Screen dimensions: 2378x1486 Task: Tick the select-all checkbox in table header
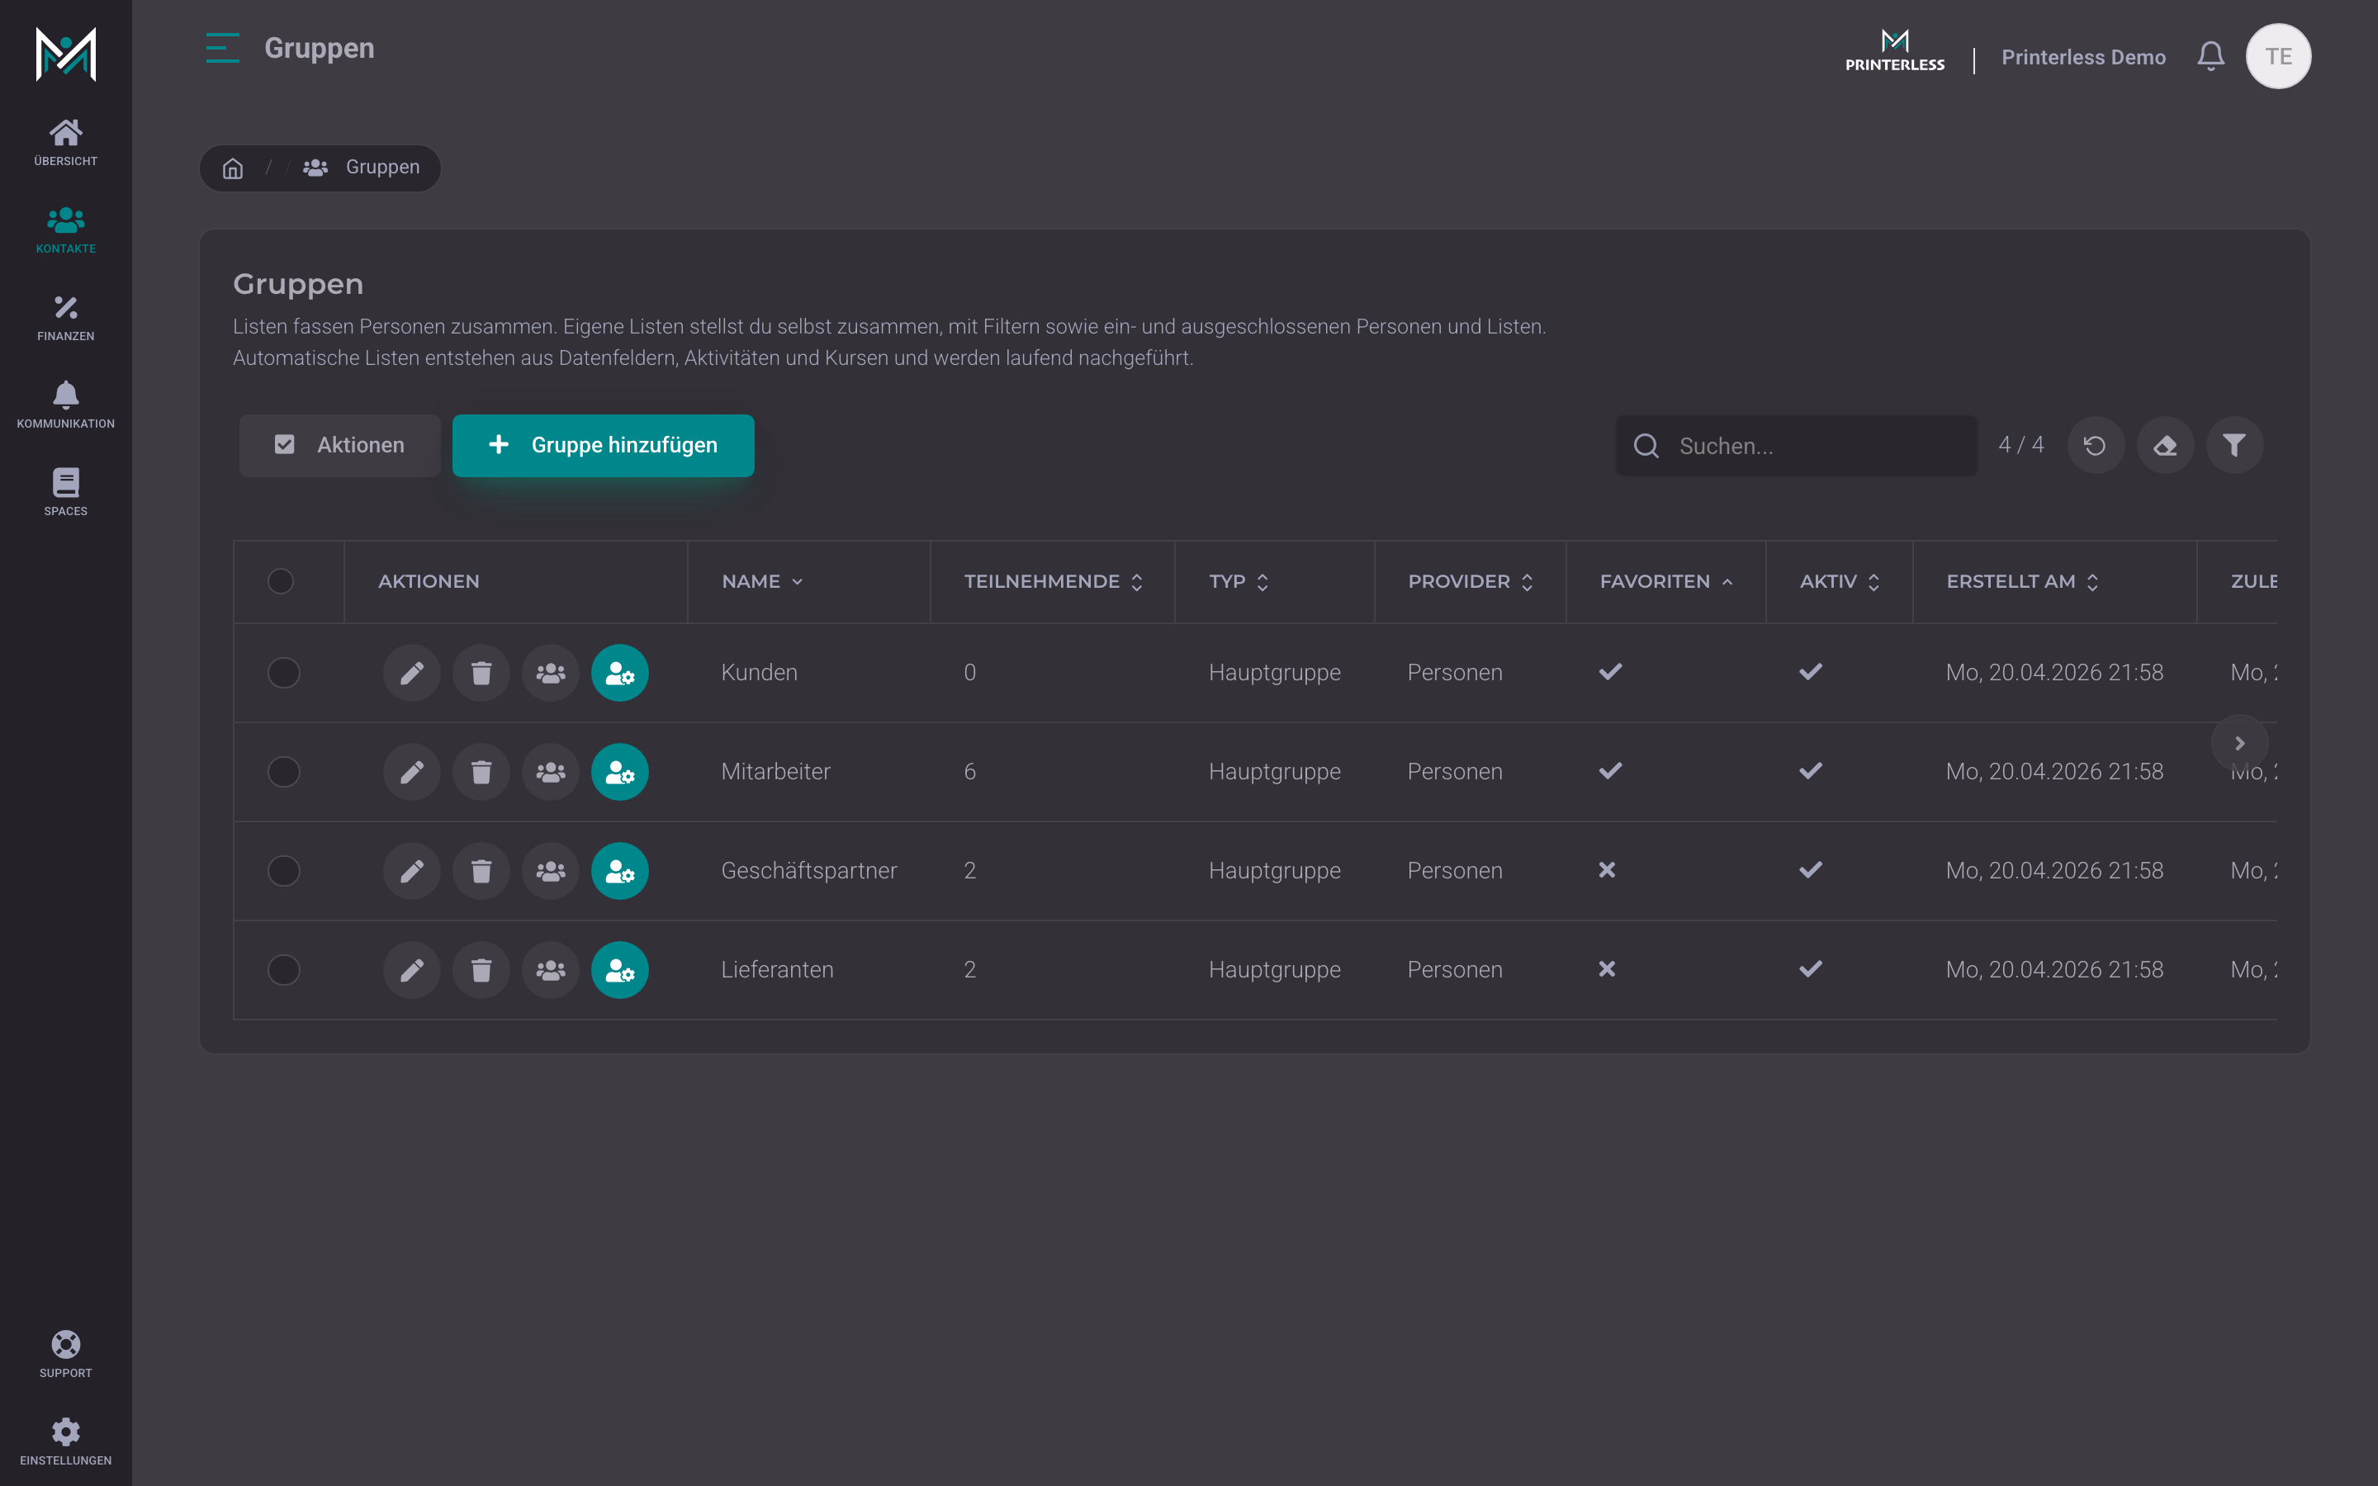pos(281,581)
